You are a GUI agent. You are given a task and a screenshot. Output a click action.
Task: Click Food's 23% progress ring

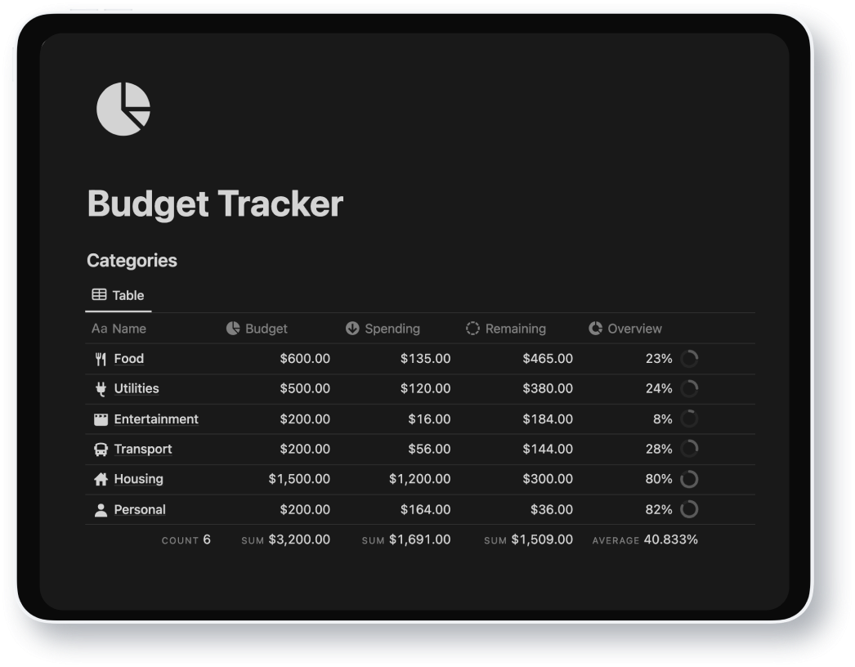(689, 359)
